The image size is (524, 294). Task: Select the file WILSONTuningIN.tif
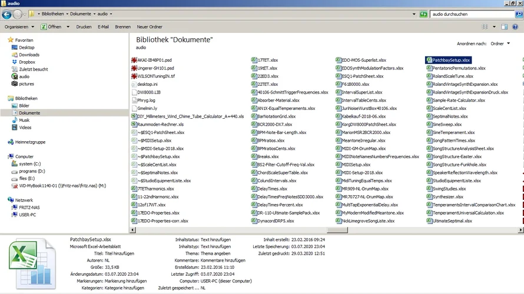(153, 76)
